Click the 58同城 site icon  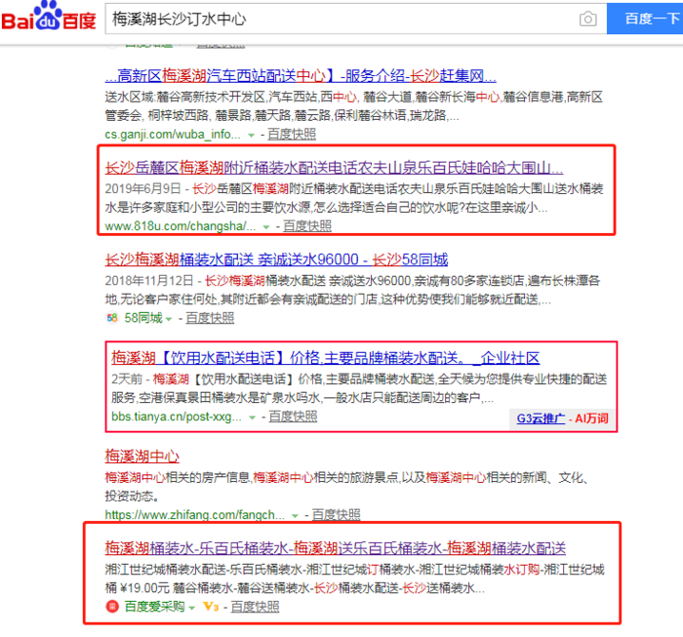112,318
